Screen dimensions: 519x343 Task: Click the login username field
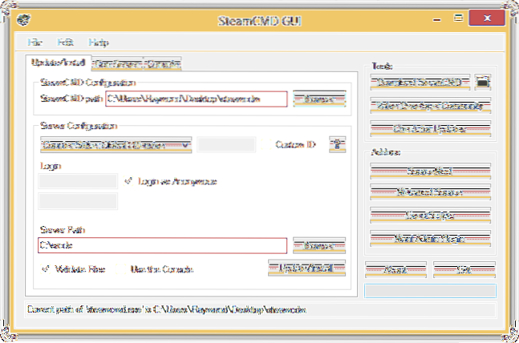click(x=78, y=181)
